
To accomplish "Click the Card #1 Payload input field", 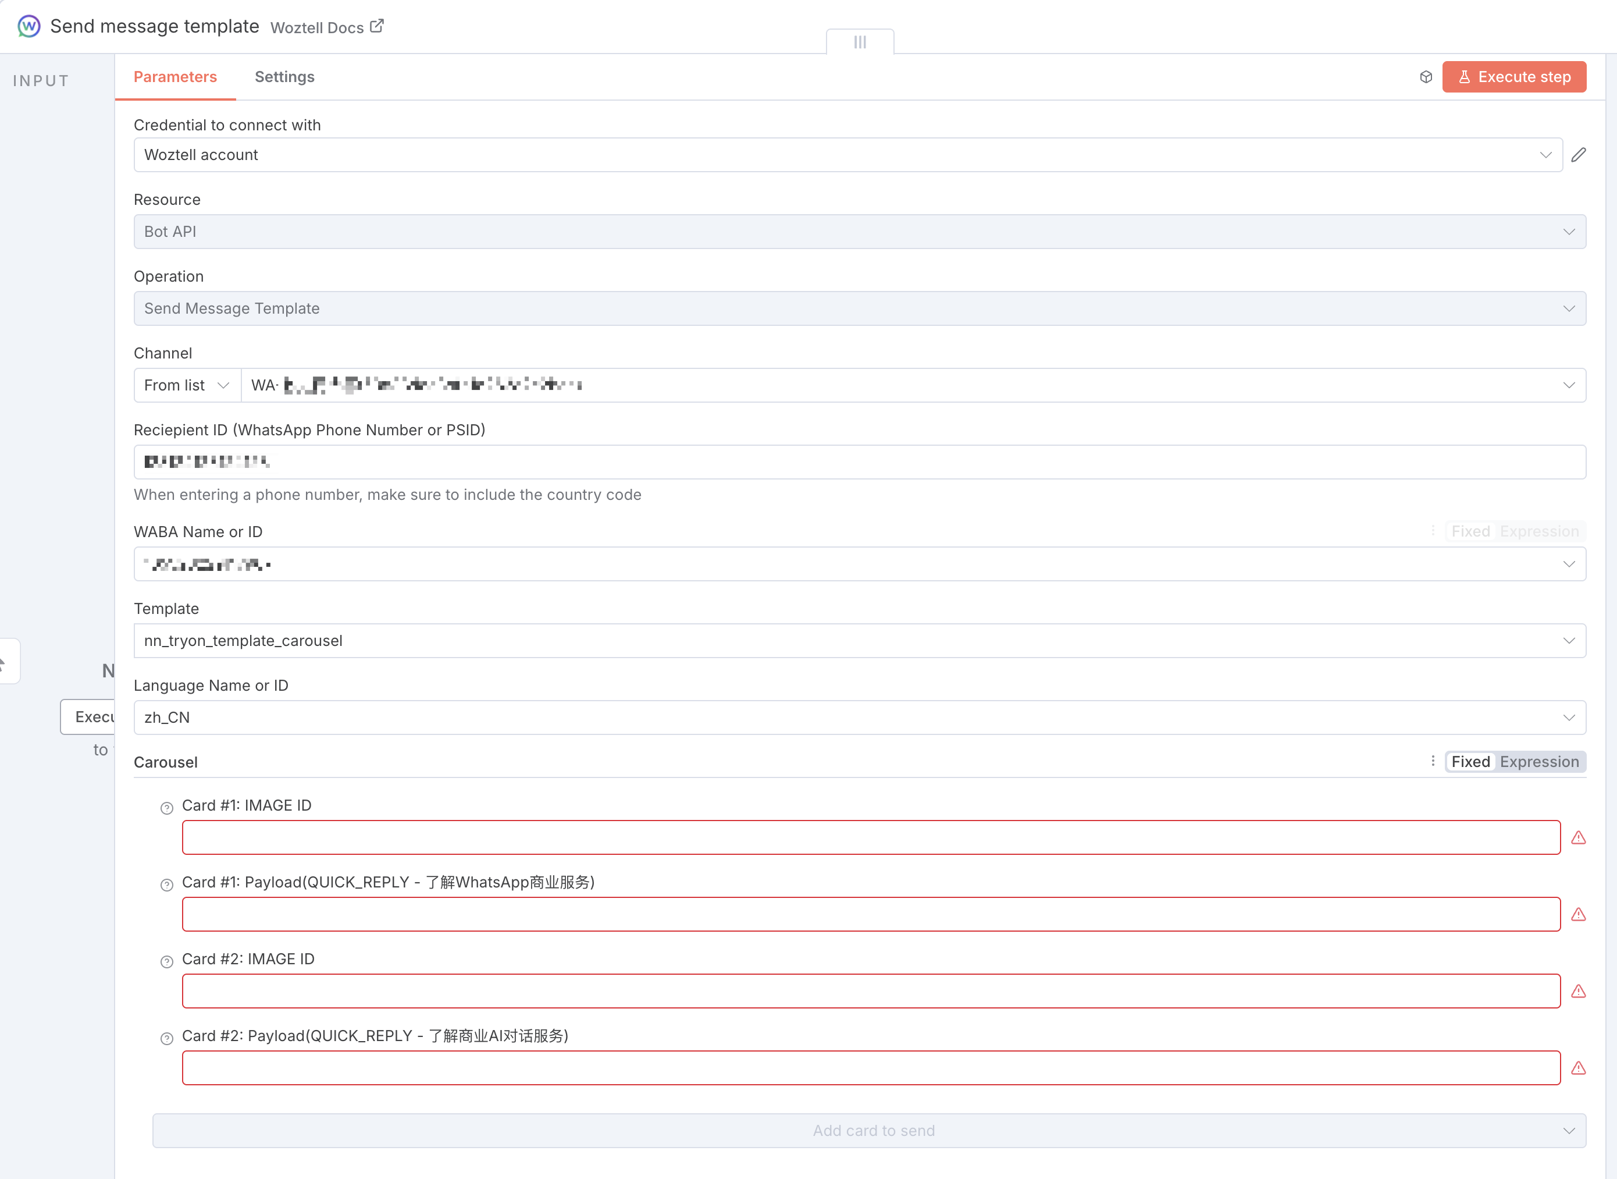I will tap(870, 914).
